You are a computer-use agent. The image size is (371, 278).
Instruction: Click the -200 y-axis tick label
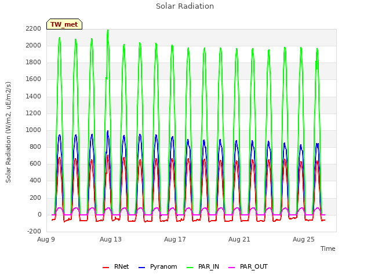point(34,231)
